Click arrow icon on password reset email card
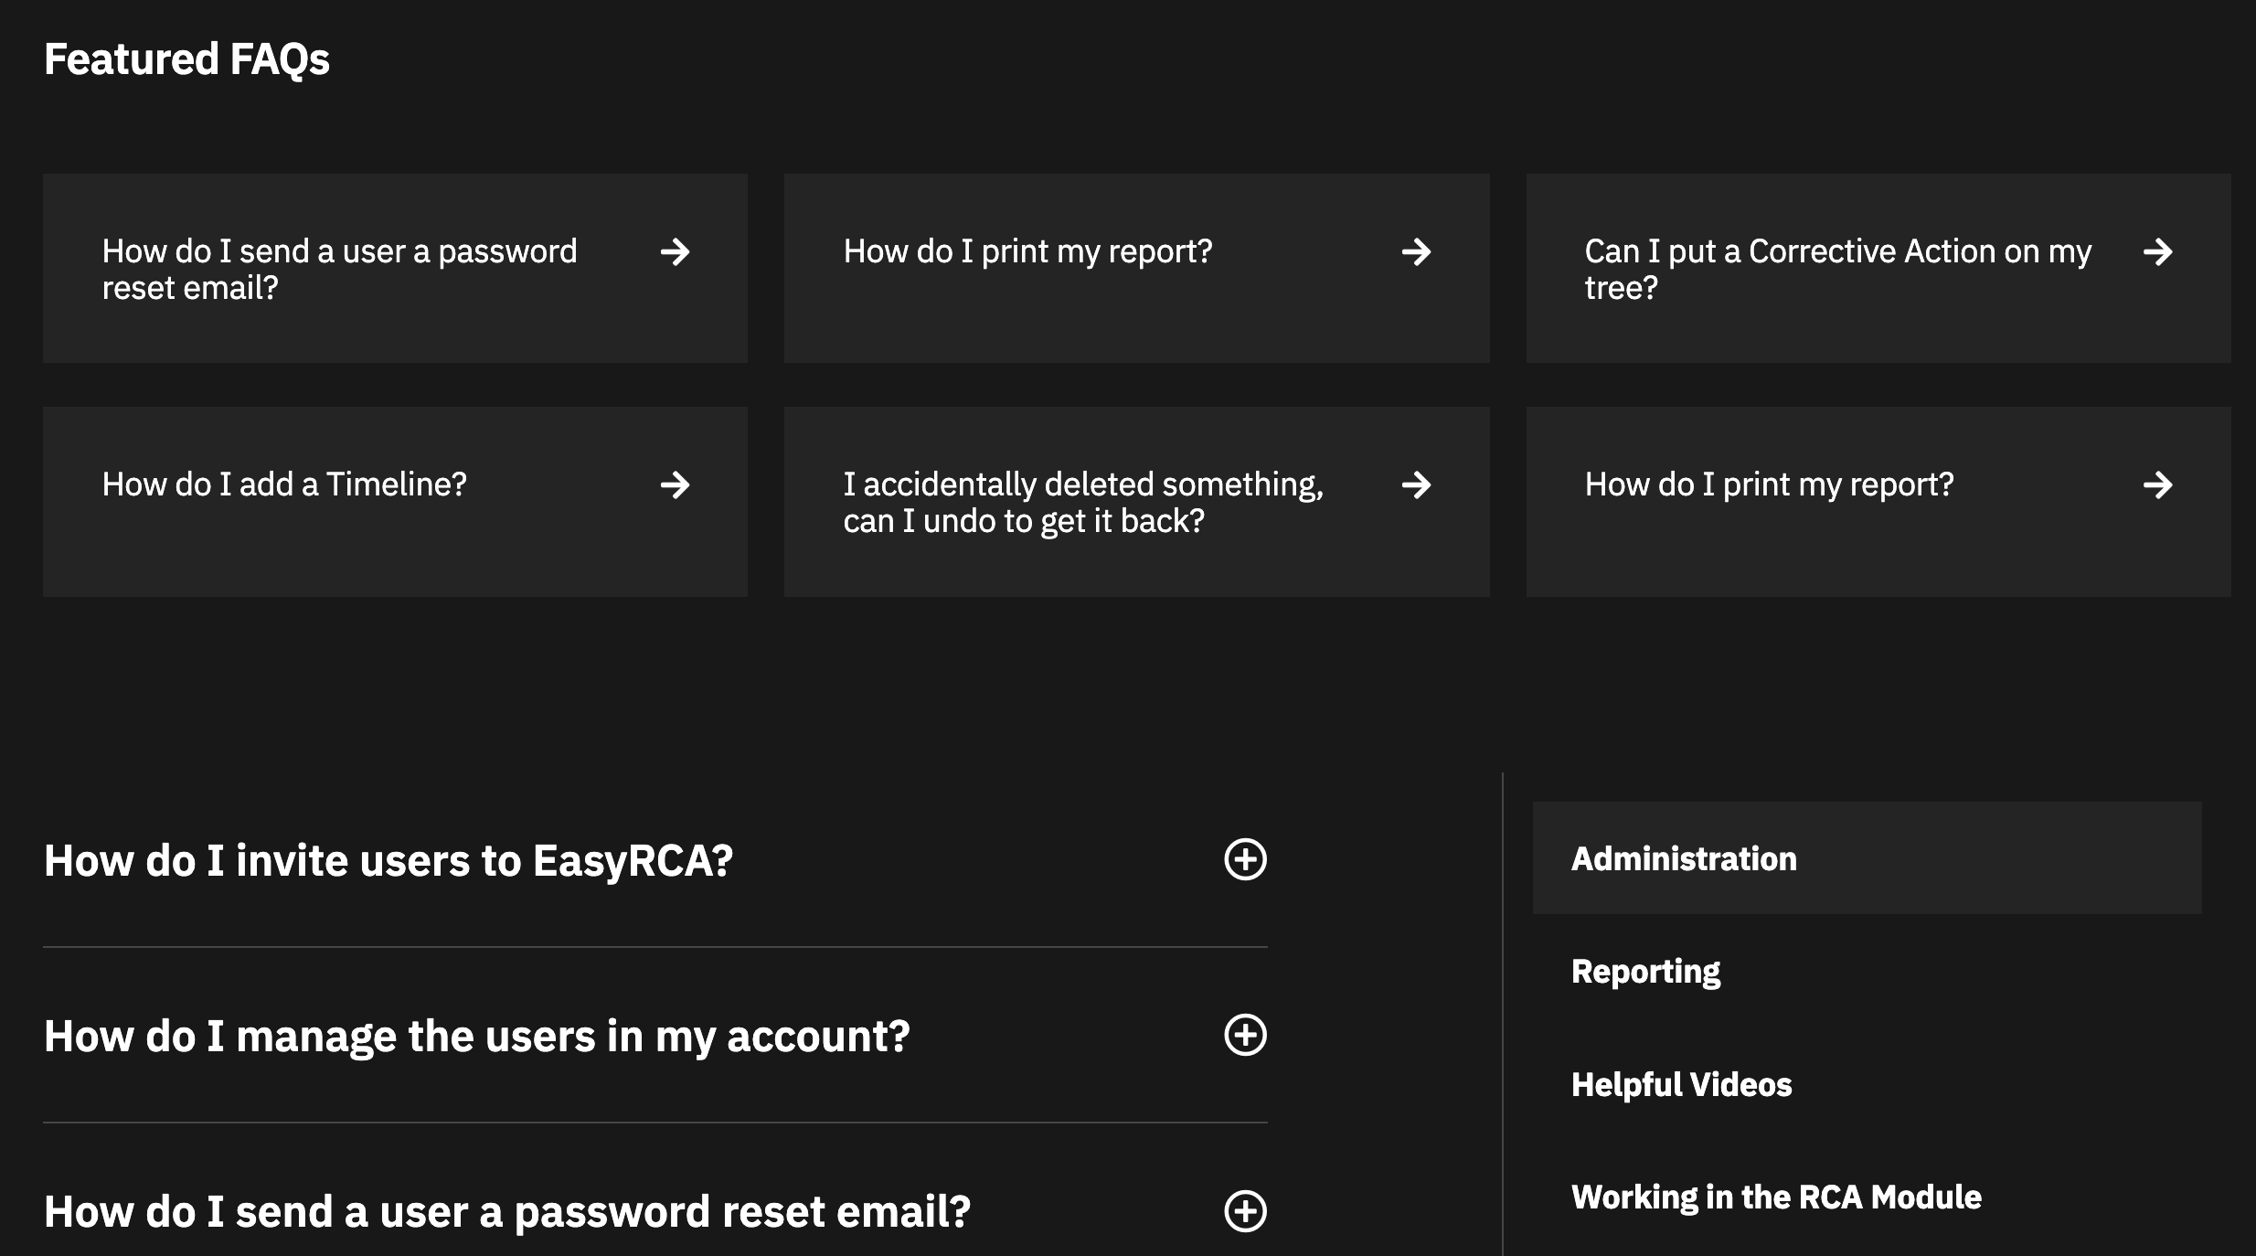 (x=675, y=251)
